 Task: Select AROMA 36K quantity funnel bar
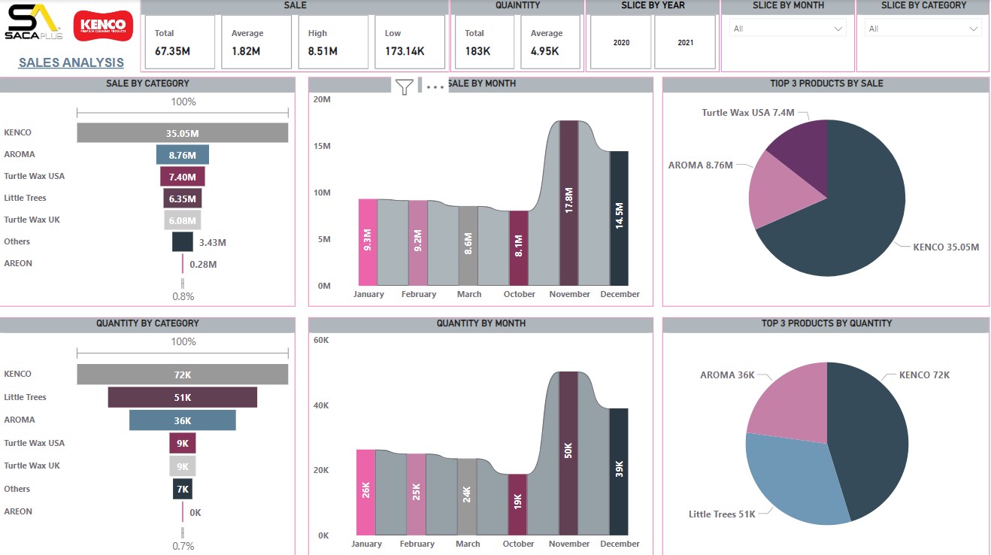pos(183,420)
